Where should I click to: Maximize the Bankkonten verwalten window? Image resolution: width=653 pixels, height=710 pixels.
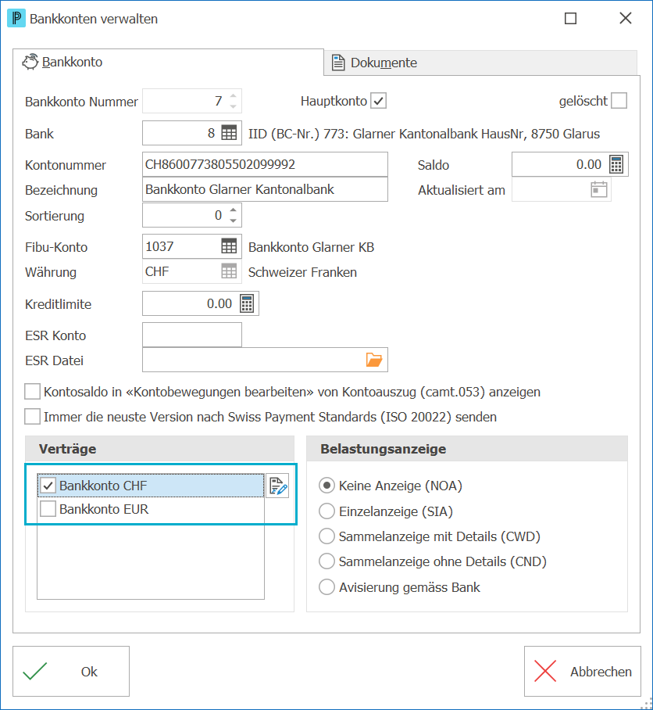(571, 19)
